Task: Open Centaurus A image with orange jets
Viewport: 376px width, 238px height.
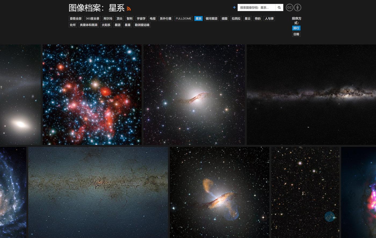Action: click(219, 192)
